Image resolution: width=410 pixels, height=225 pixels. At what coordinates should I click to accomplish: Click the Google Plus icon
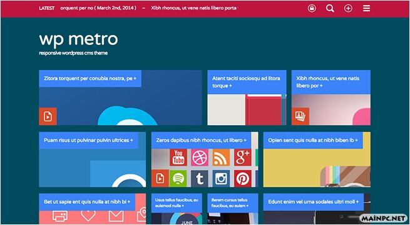243,157
